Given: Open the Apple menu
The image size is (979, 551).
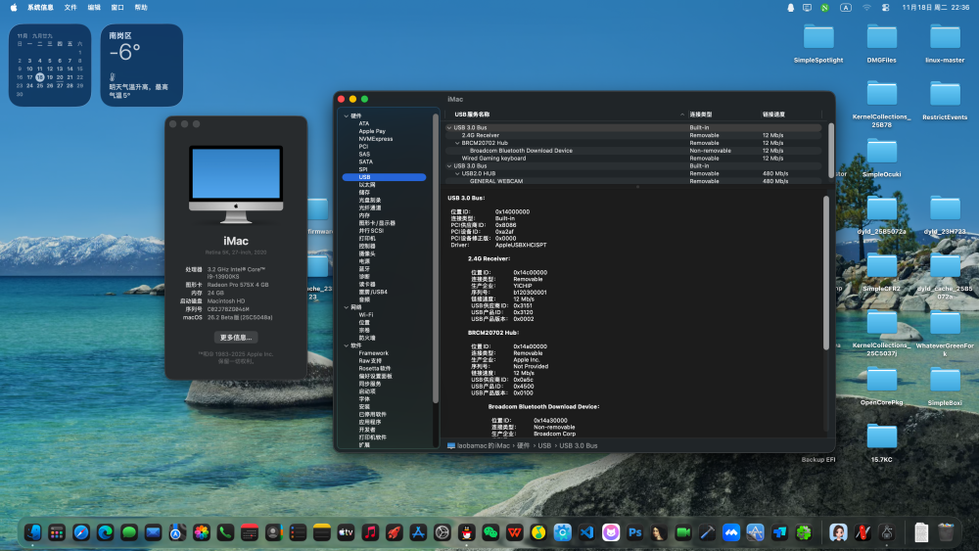Looking at the screenshot, I should (14, 8).
